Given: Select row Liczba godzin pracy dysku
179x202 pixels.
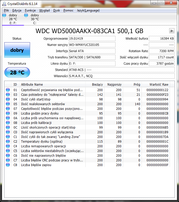Looking at the screenshot, I should (87, 113).
